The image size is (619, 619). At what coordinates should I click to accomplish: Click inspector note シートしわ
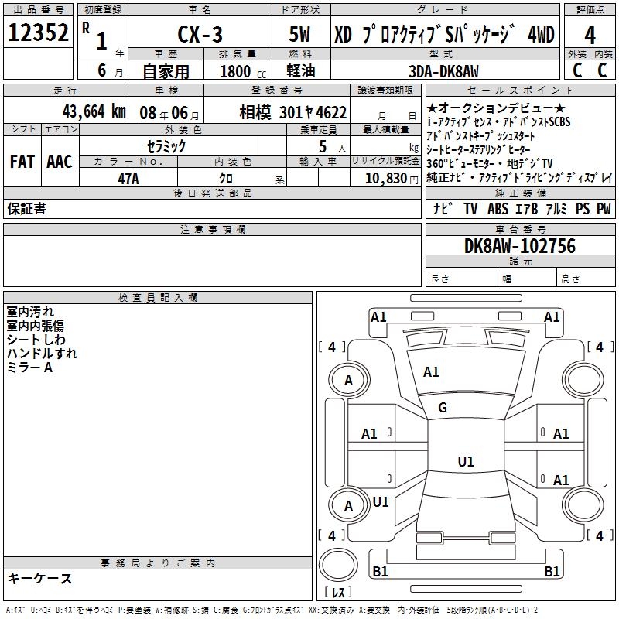(x=36, y=339)
